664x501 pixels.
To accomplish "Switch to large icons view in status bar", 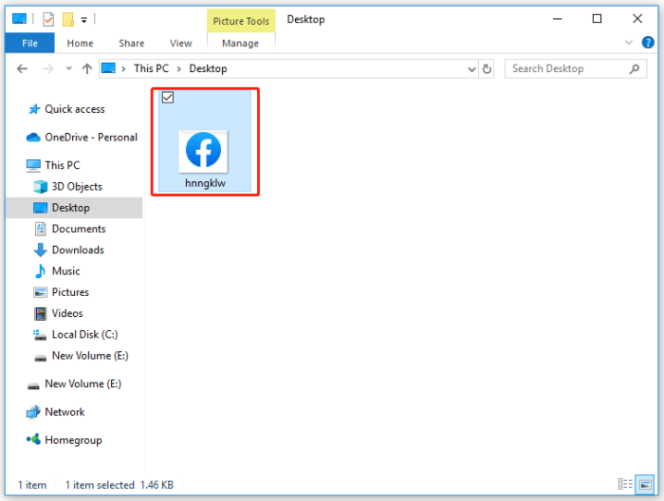I will point(644,484).
